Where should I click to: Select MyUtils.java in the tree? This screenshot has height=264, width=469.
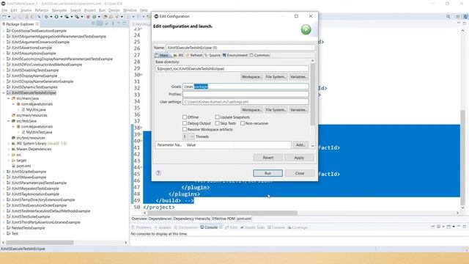click(x=36, y=109)
